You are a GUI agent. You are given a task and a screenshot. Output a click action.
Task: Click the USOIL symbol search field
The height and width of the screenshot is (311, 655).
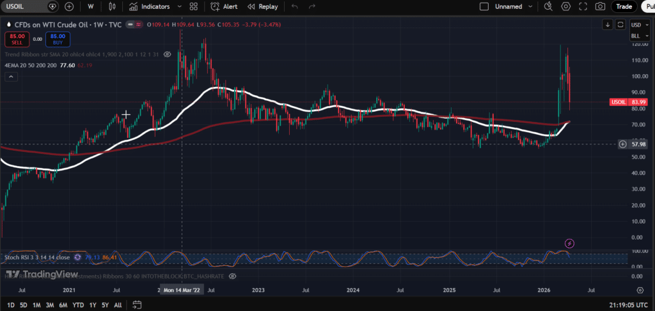23,6
